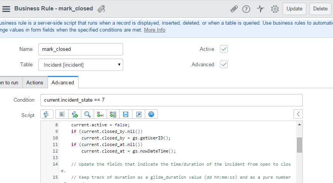
Task: Click line 'current.closed_by = gs.getUserID();'
Action: click(x=126, y=138)
